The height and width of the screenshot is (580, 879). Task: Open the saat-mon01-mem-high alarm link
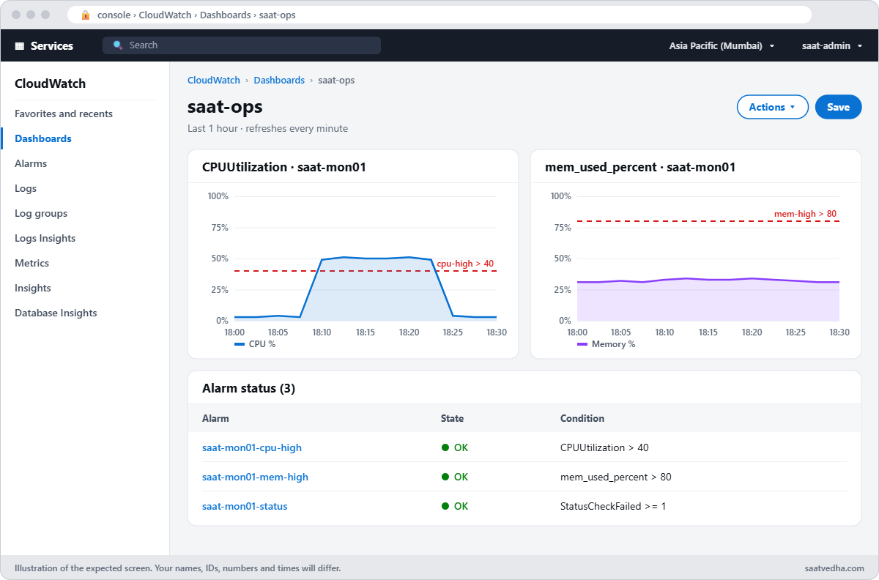coord(255,477)
